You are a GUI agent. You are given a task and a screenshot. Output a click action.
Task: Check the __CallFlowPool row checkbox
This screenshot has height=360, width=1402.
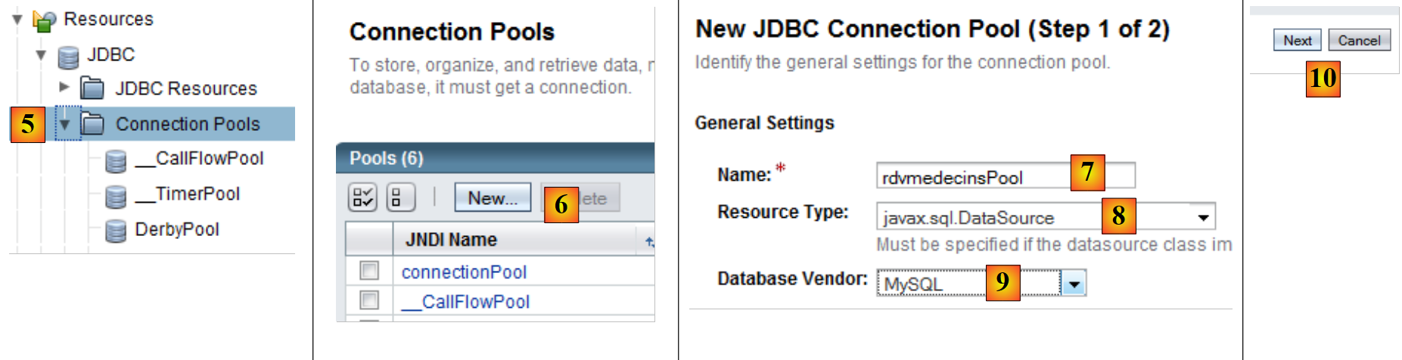coord(369,301)
